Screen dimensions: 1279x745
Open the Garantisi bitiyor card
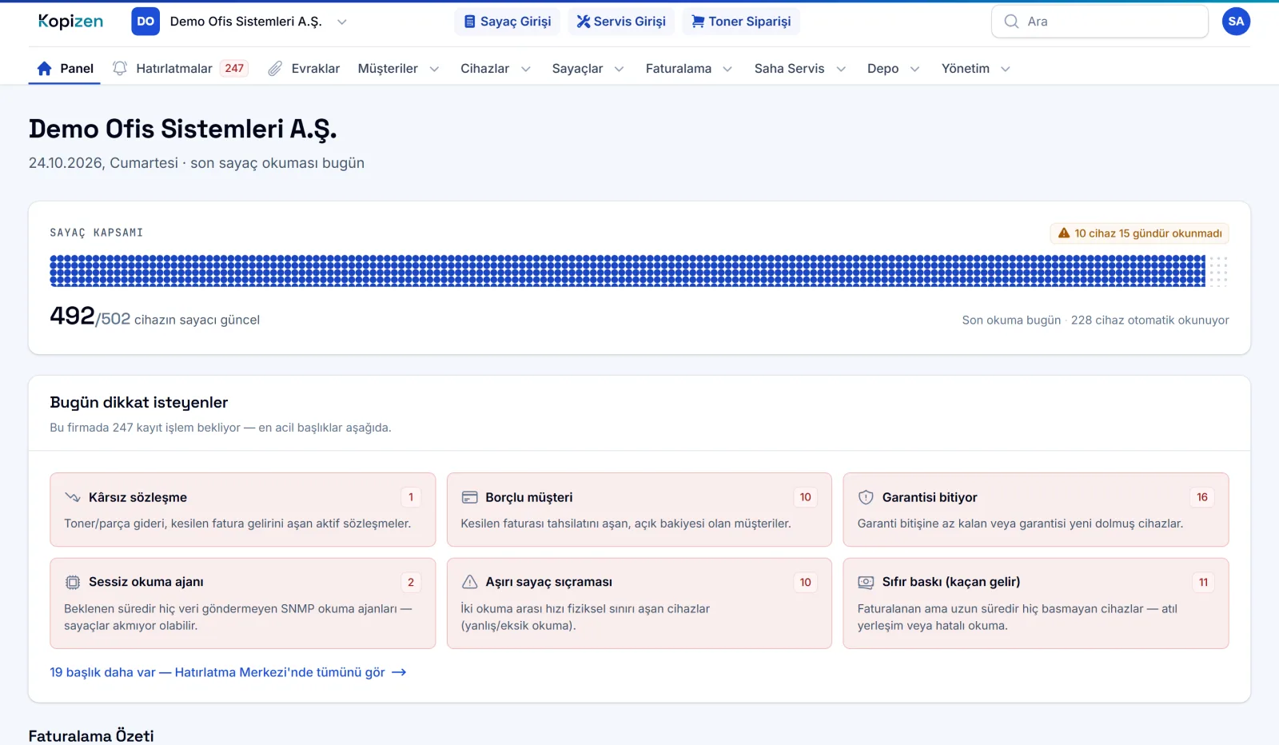tap(1036, 510)
